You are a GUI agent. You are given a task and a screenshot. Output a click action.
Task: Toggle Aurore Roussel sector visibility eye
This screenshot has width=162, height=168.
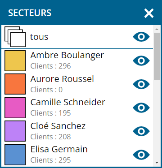(x=141, y=84)
